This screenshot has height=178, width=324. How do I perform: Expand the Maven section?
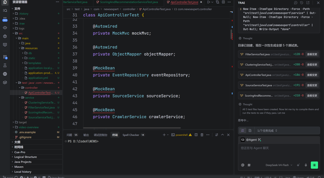(x=36, y=167)
